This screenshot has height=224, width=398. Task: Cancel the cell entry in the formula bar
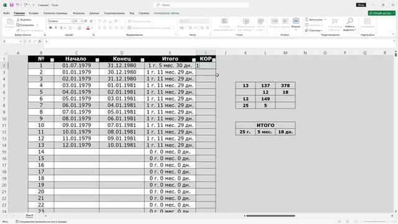click(x=29, y=41)
